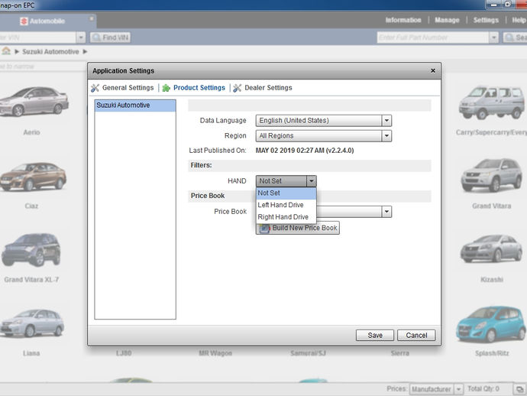The height and width of the screenshot is (396, 527).
Task: Close the Application Settings dialog
Action: pyautogui.click(x=433, y=70)
